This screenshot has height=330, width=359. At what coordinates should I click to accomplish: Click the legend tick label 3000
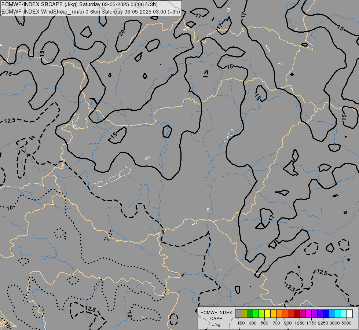[335, 323]
